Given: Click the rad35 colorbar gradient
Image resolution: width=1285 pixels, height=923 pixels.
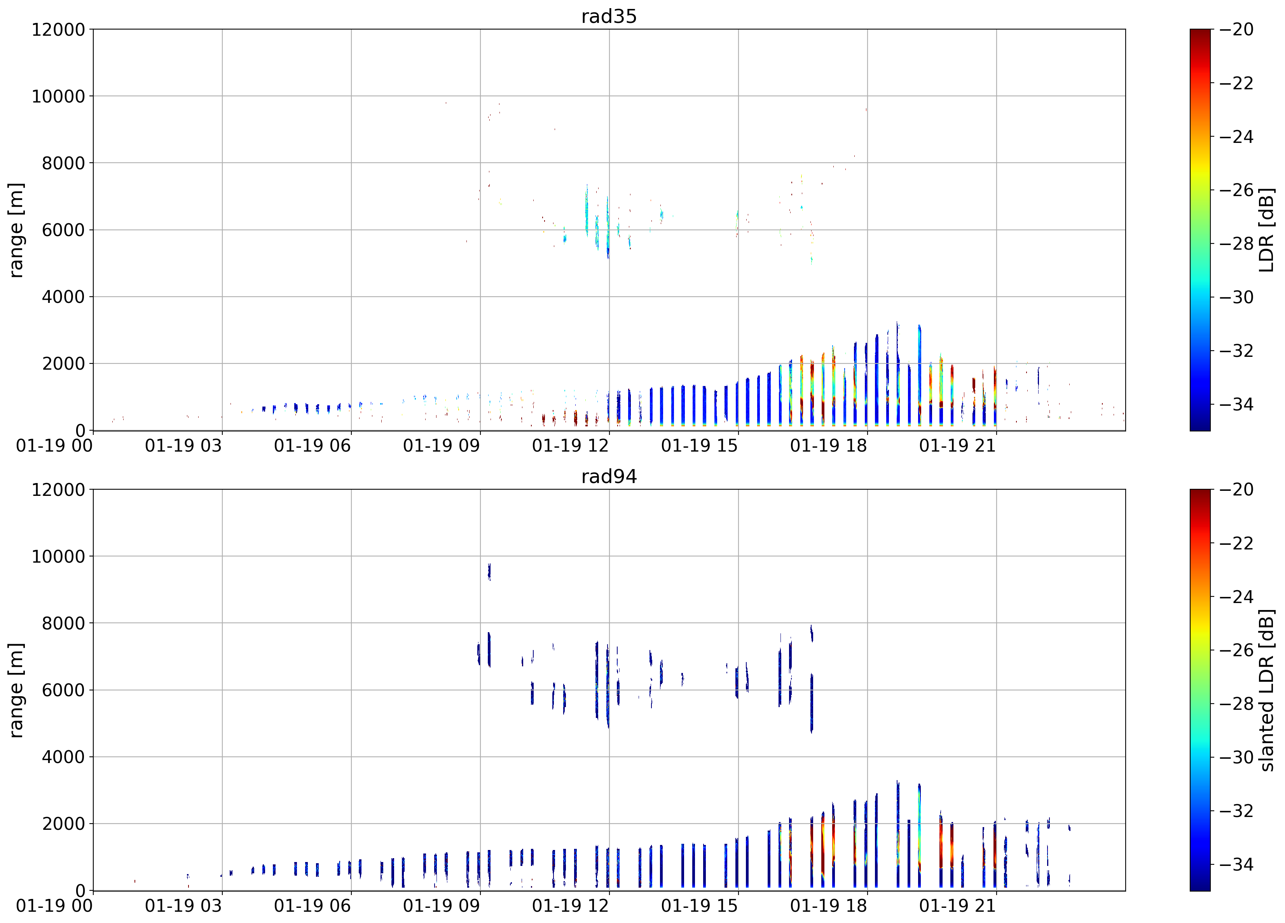Looking at the screenshot, I should [x=1200, y=230].
